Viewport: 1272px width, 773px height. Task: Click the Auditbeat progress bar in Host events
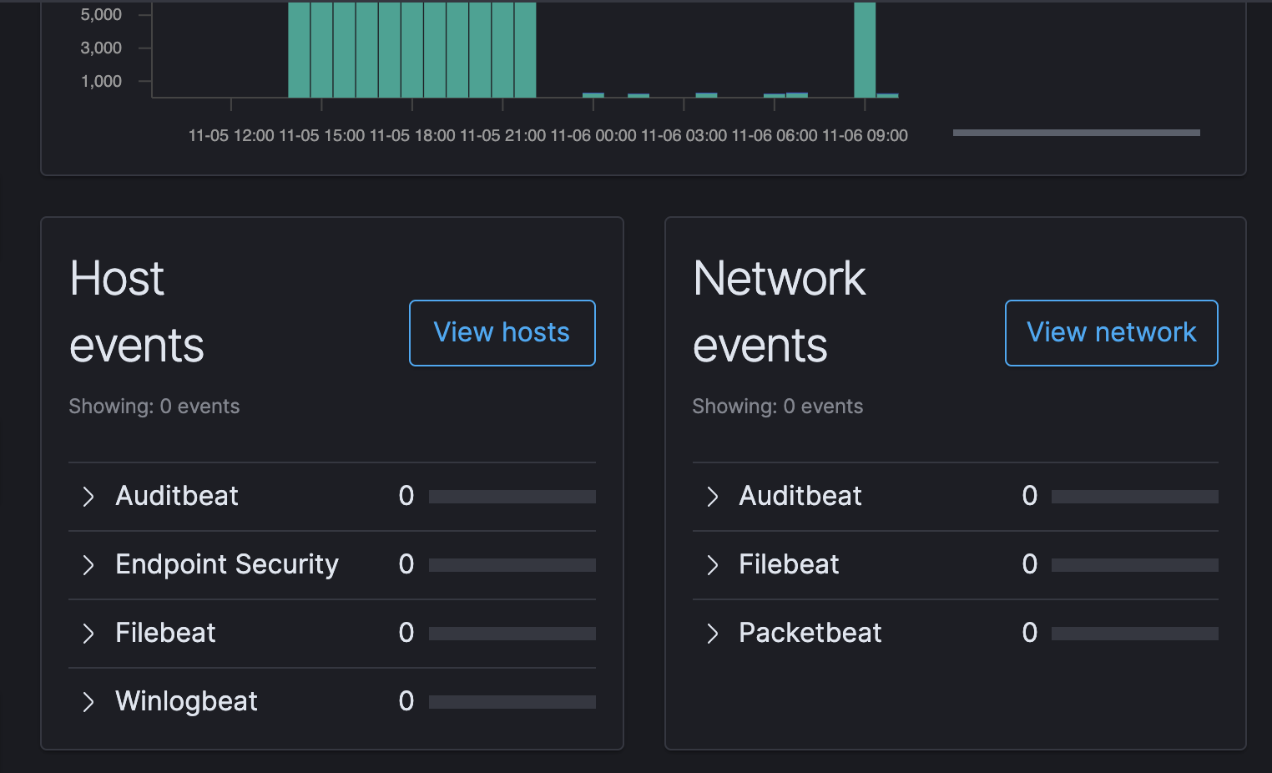pyautogui.click(x=512, y=497)
